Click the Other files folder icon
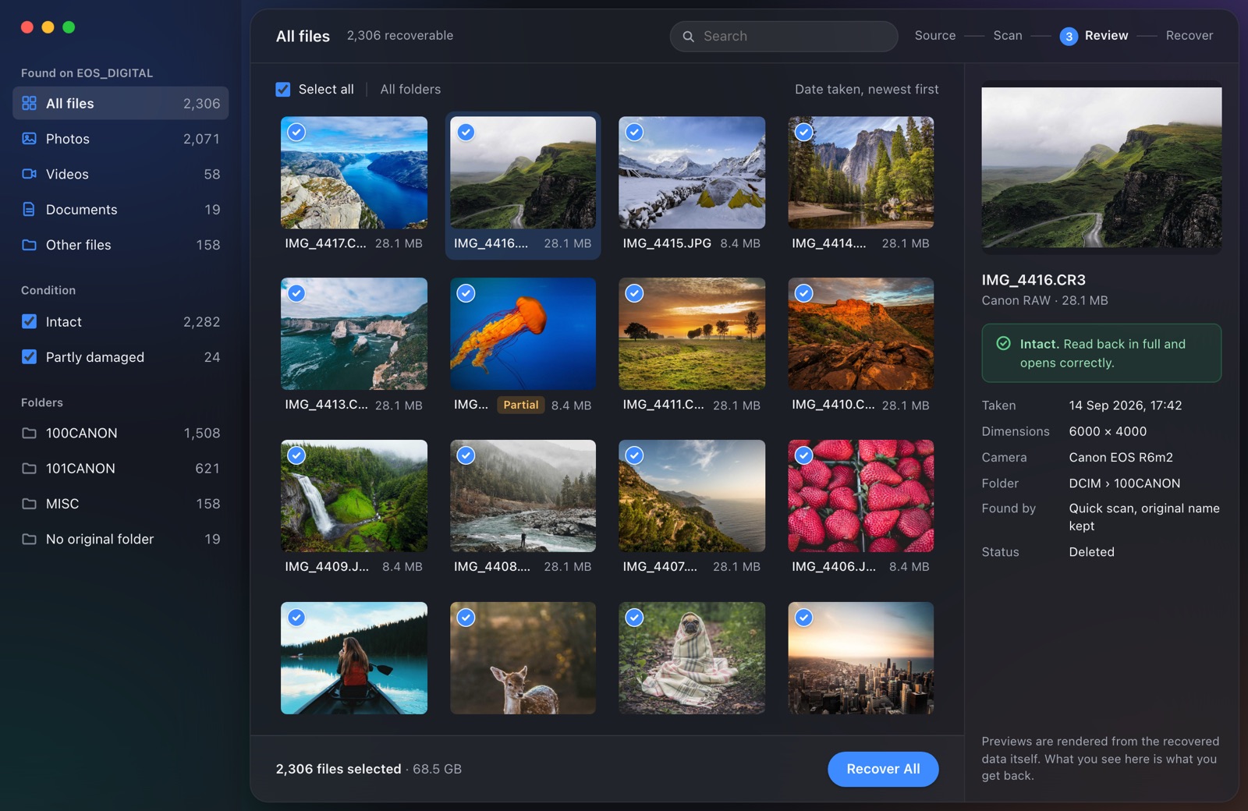Screen dimensions: 1248x811 pos(29,245)
